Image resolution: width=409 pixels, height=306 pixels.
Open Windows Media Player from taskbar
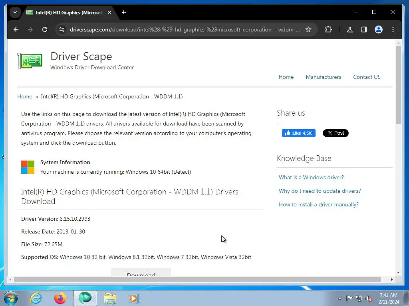point(134,298)
